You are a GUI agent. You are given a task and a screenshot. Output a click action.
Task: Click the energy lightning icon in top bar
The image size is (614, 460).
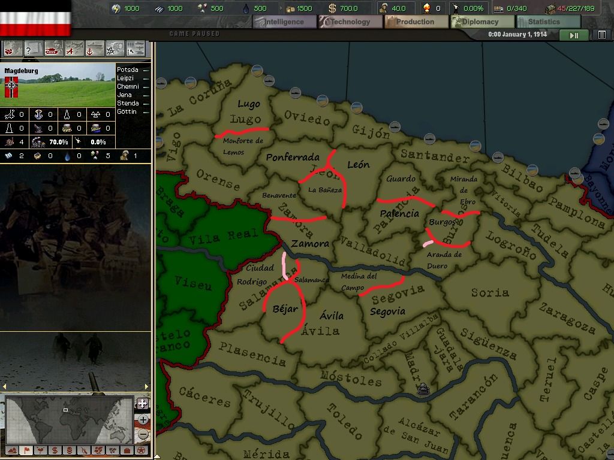(116, 8)
